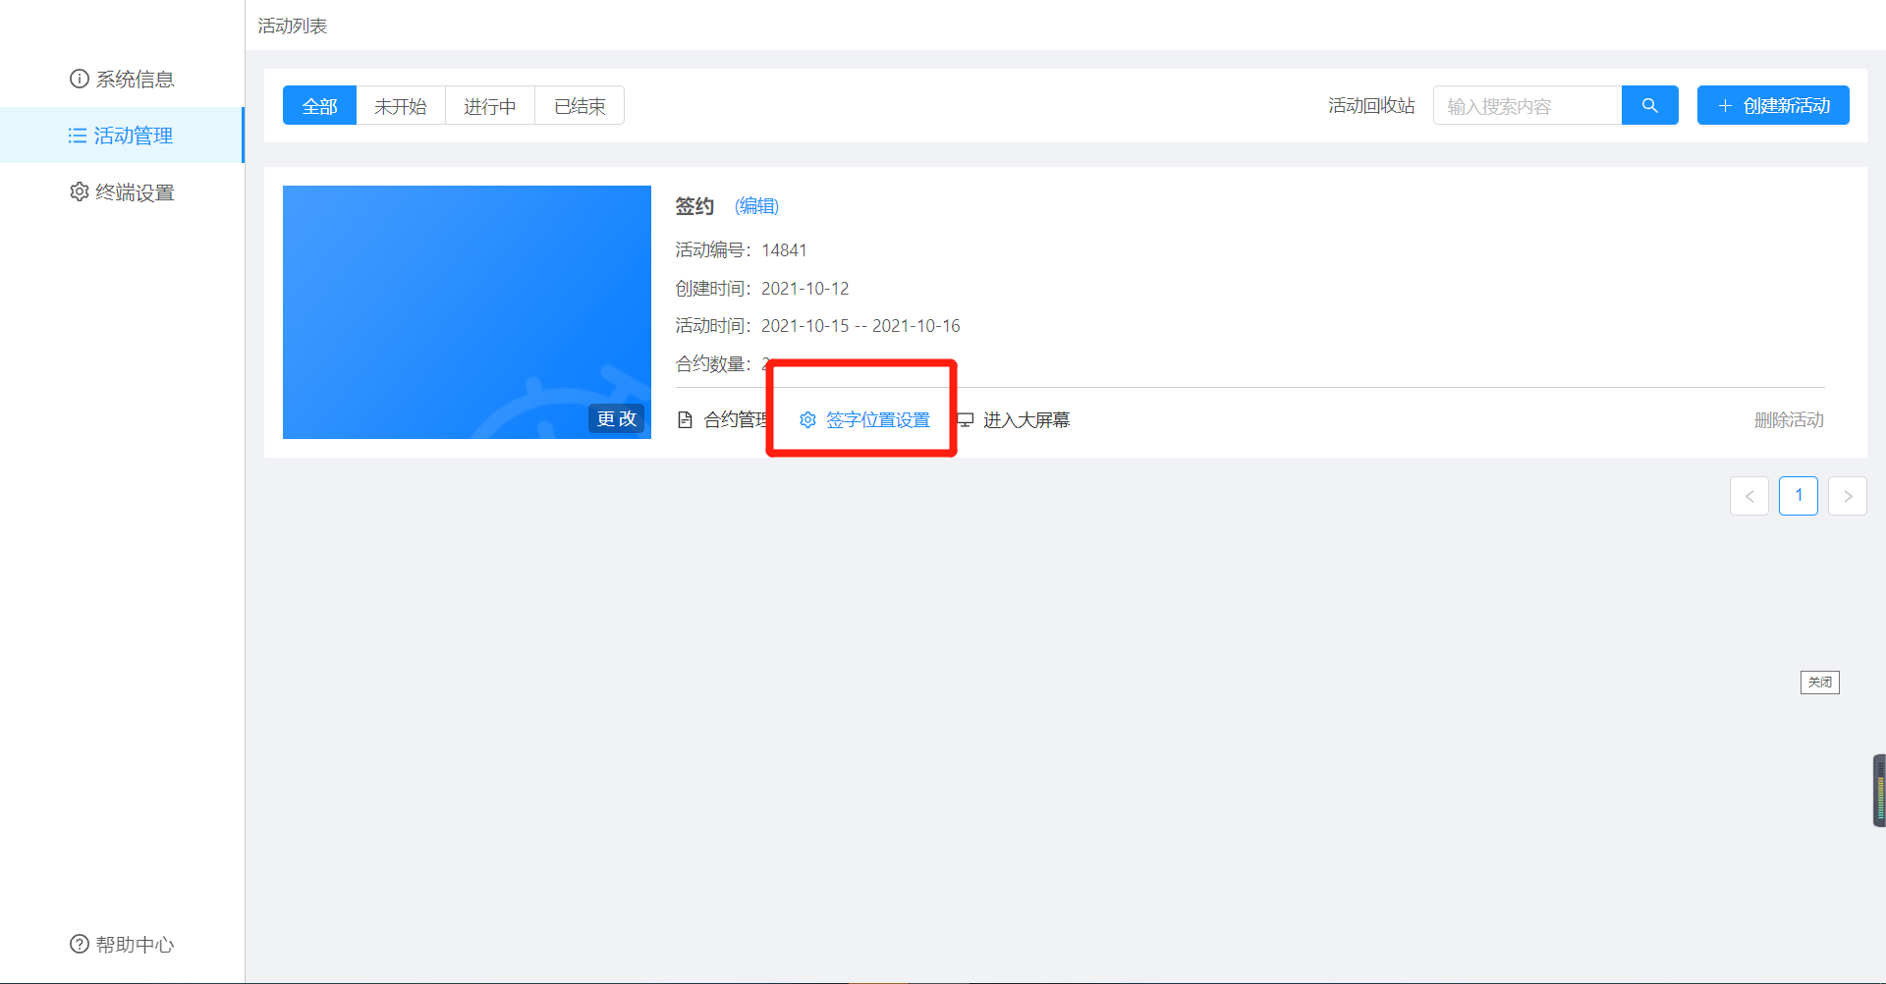The height and width of the screenshot is (984, 1886).
Task: Click the list icon beside 活动管理
Action: [78, 136]
